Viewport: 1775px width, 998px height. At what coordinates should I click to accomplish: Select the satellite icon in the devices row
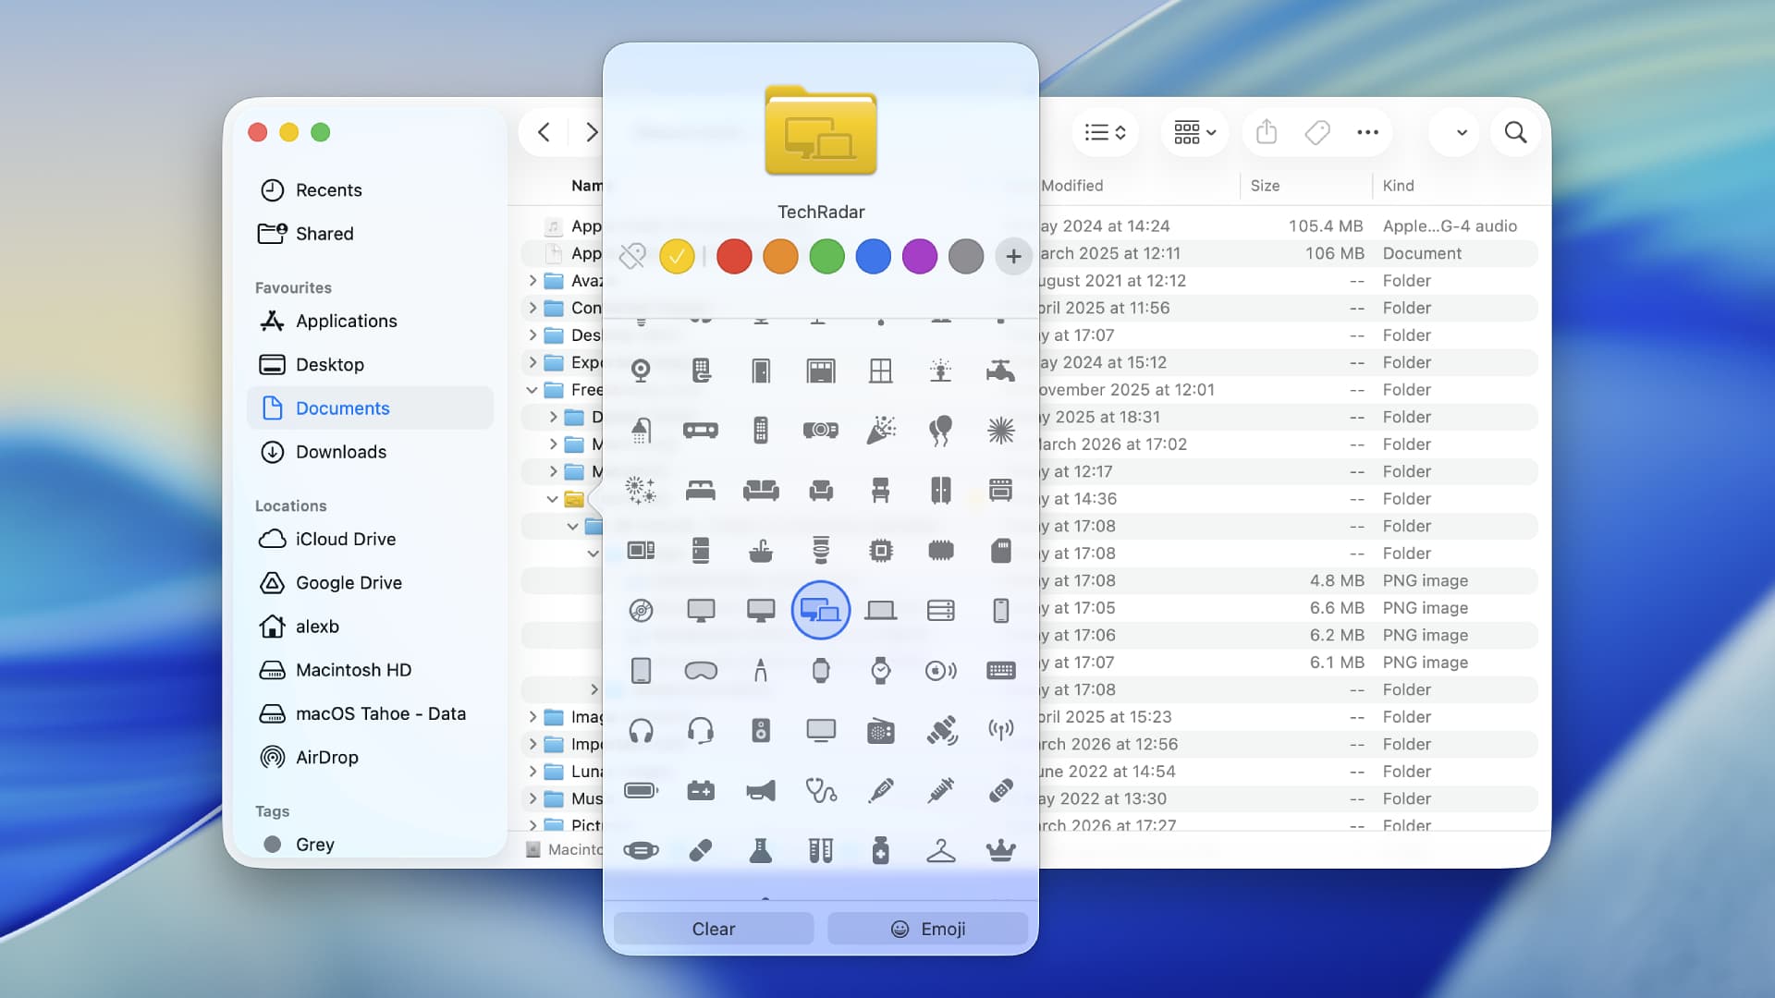[x=940, y=730]
